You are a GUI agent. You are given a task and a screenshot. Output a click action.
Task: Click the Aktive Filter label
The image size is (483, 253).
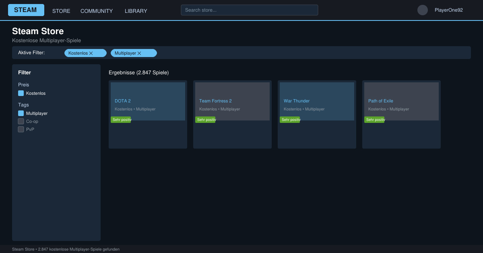(x=31, y=53)
